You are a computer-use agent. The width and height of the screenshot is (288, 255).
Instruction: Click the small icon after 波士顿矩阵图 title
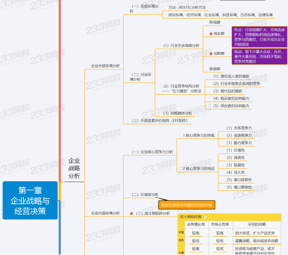tap(205, 217)
